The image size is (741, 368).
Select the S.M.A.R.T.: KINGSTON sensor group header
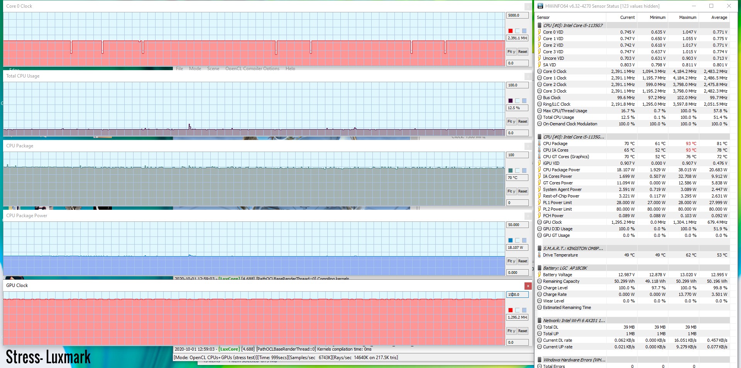point(573,248)
